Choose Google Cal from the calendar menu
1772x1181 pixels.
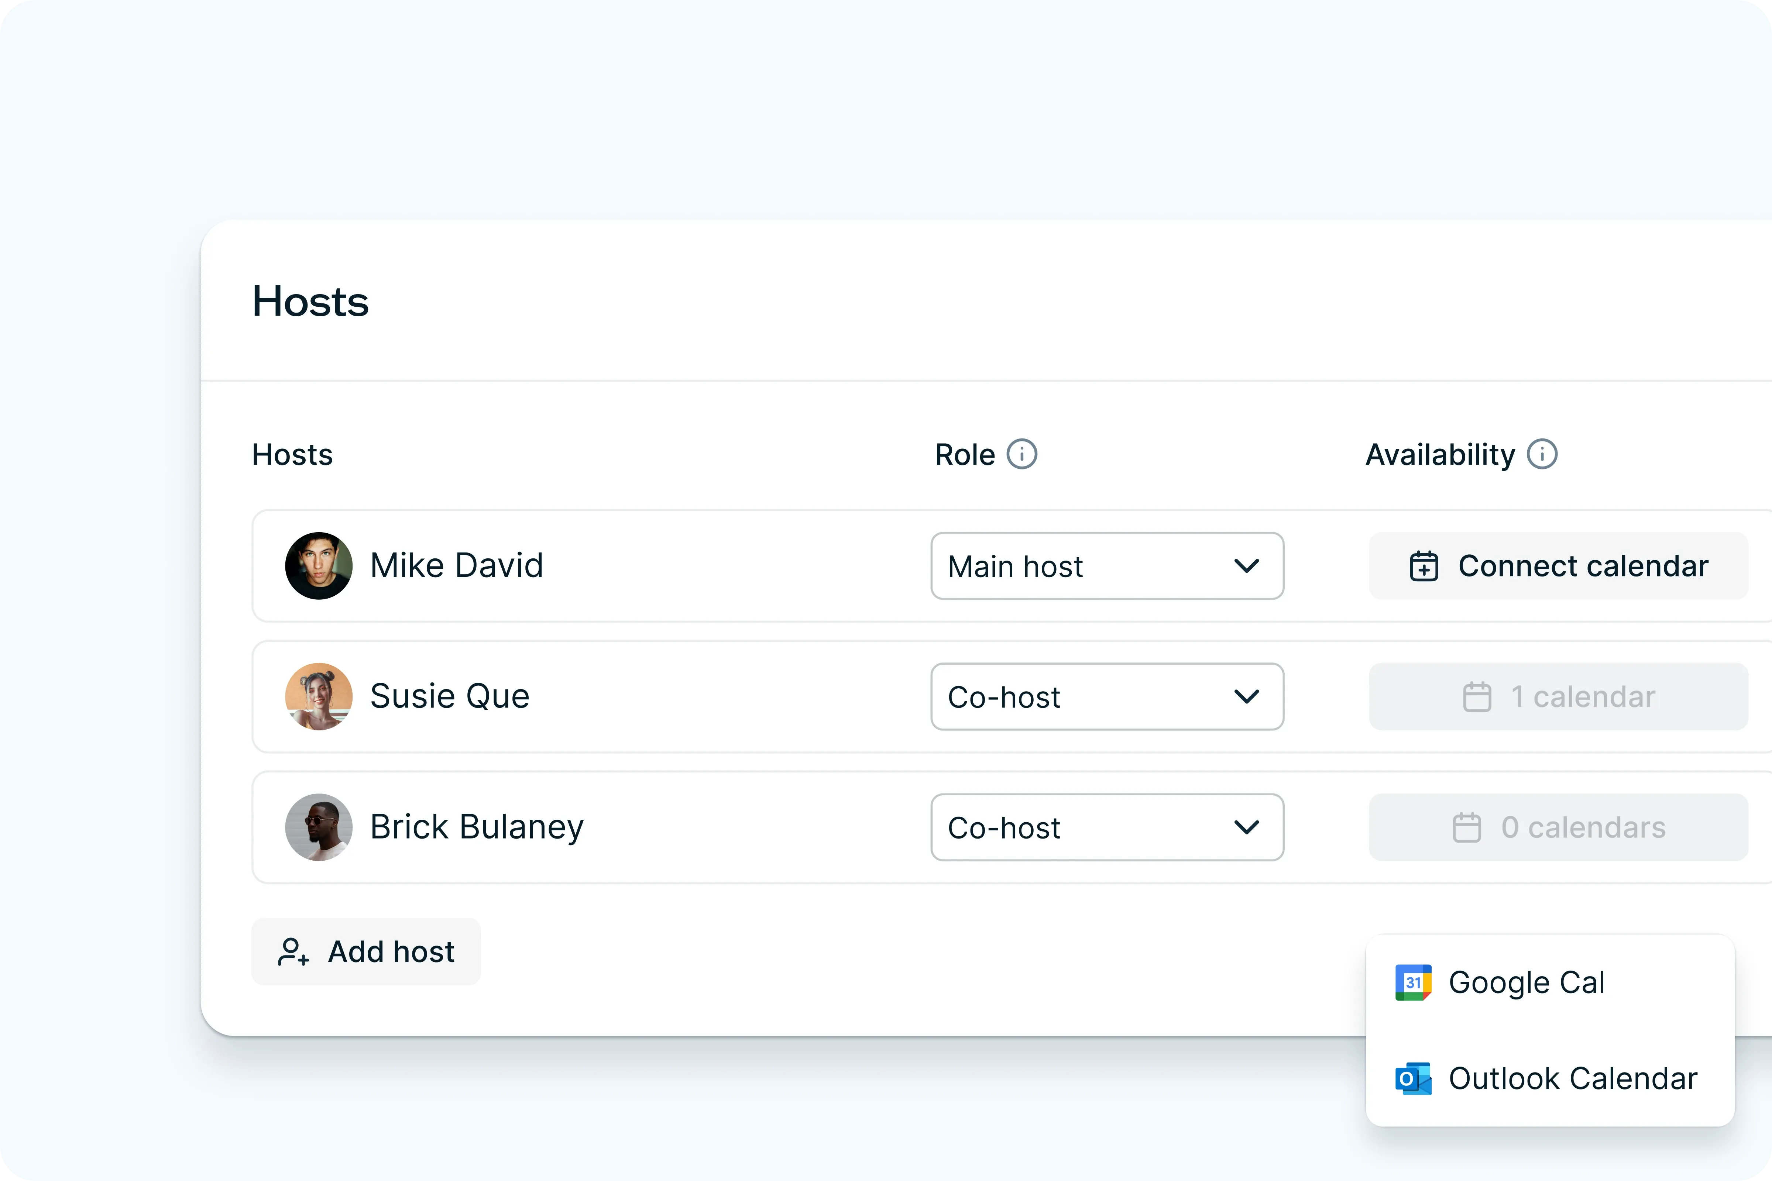click(1527, 982)
